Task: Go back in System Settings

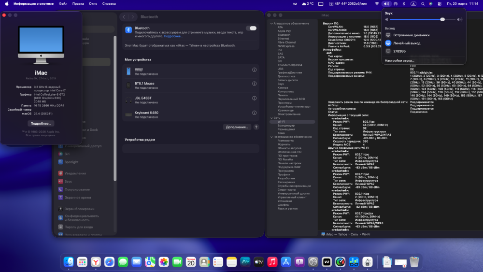Action: pos(124,17)
